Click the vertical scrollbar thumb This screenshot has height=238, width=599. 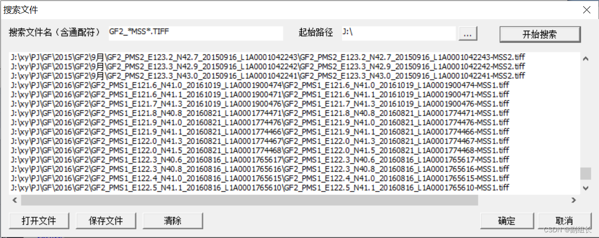586,173
